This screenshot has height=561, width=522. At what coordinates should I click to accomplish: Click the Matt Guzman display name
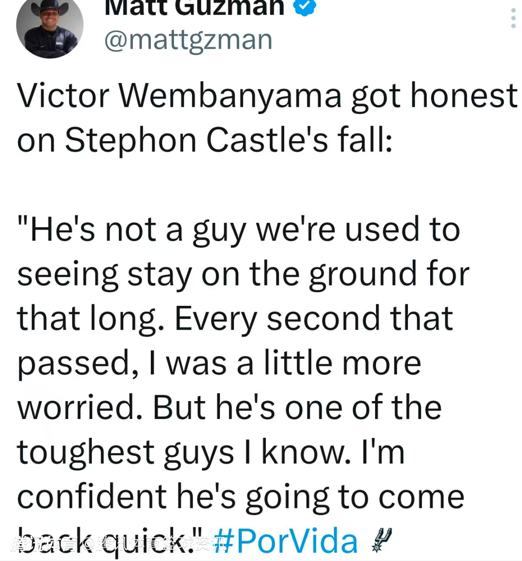tap(194, 7)
